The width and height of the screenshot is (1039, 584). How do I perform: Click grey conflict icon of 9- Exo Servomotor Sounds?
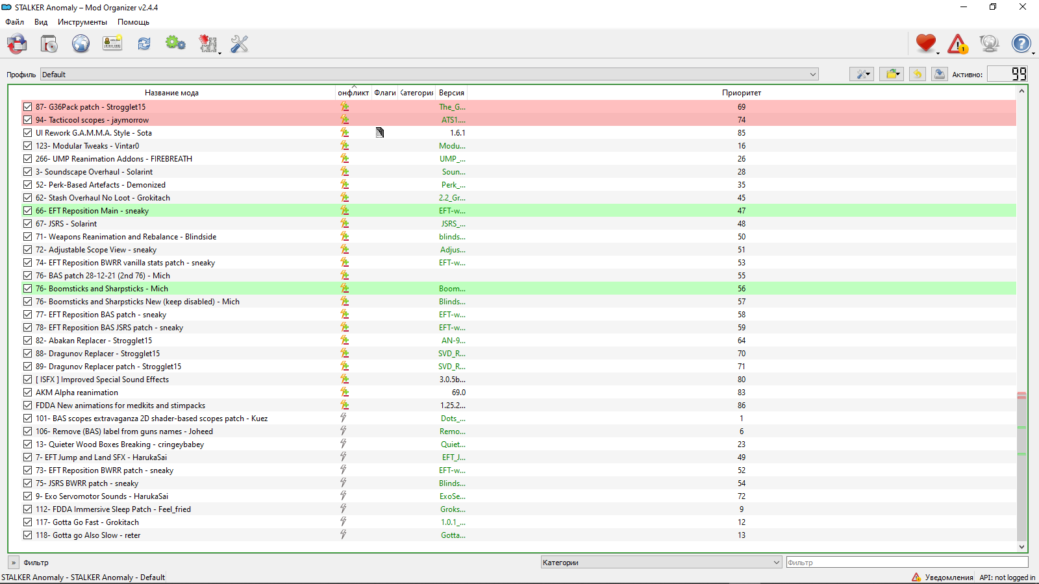(x=344, y=496)
